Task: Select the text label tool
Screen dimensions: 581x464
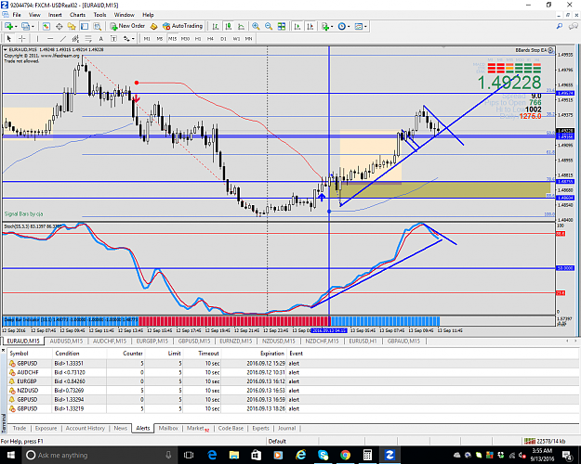Action: tap(113, 38)
